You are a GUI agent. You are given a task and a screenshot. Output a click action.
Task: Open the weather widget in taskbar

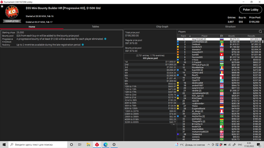[190, 145]
